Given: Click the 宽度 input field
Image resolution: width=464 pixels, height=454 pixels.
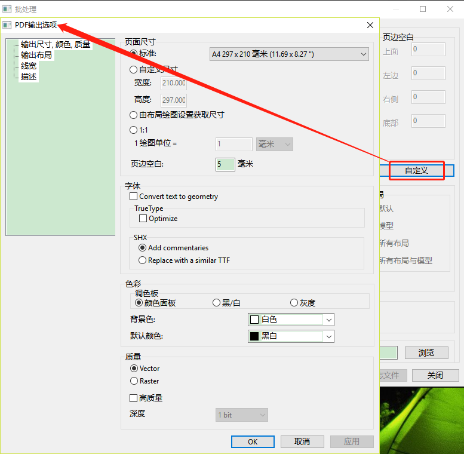Looking at the screenshot, I should click(174, 83).
